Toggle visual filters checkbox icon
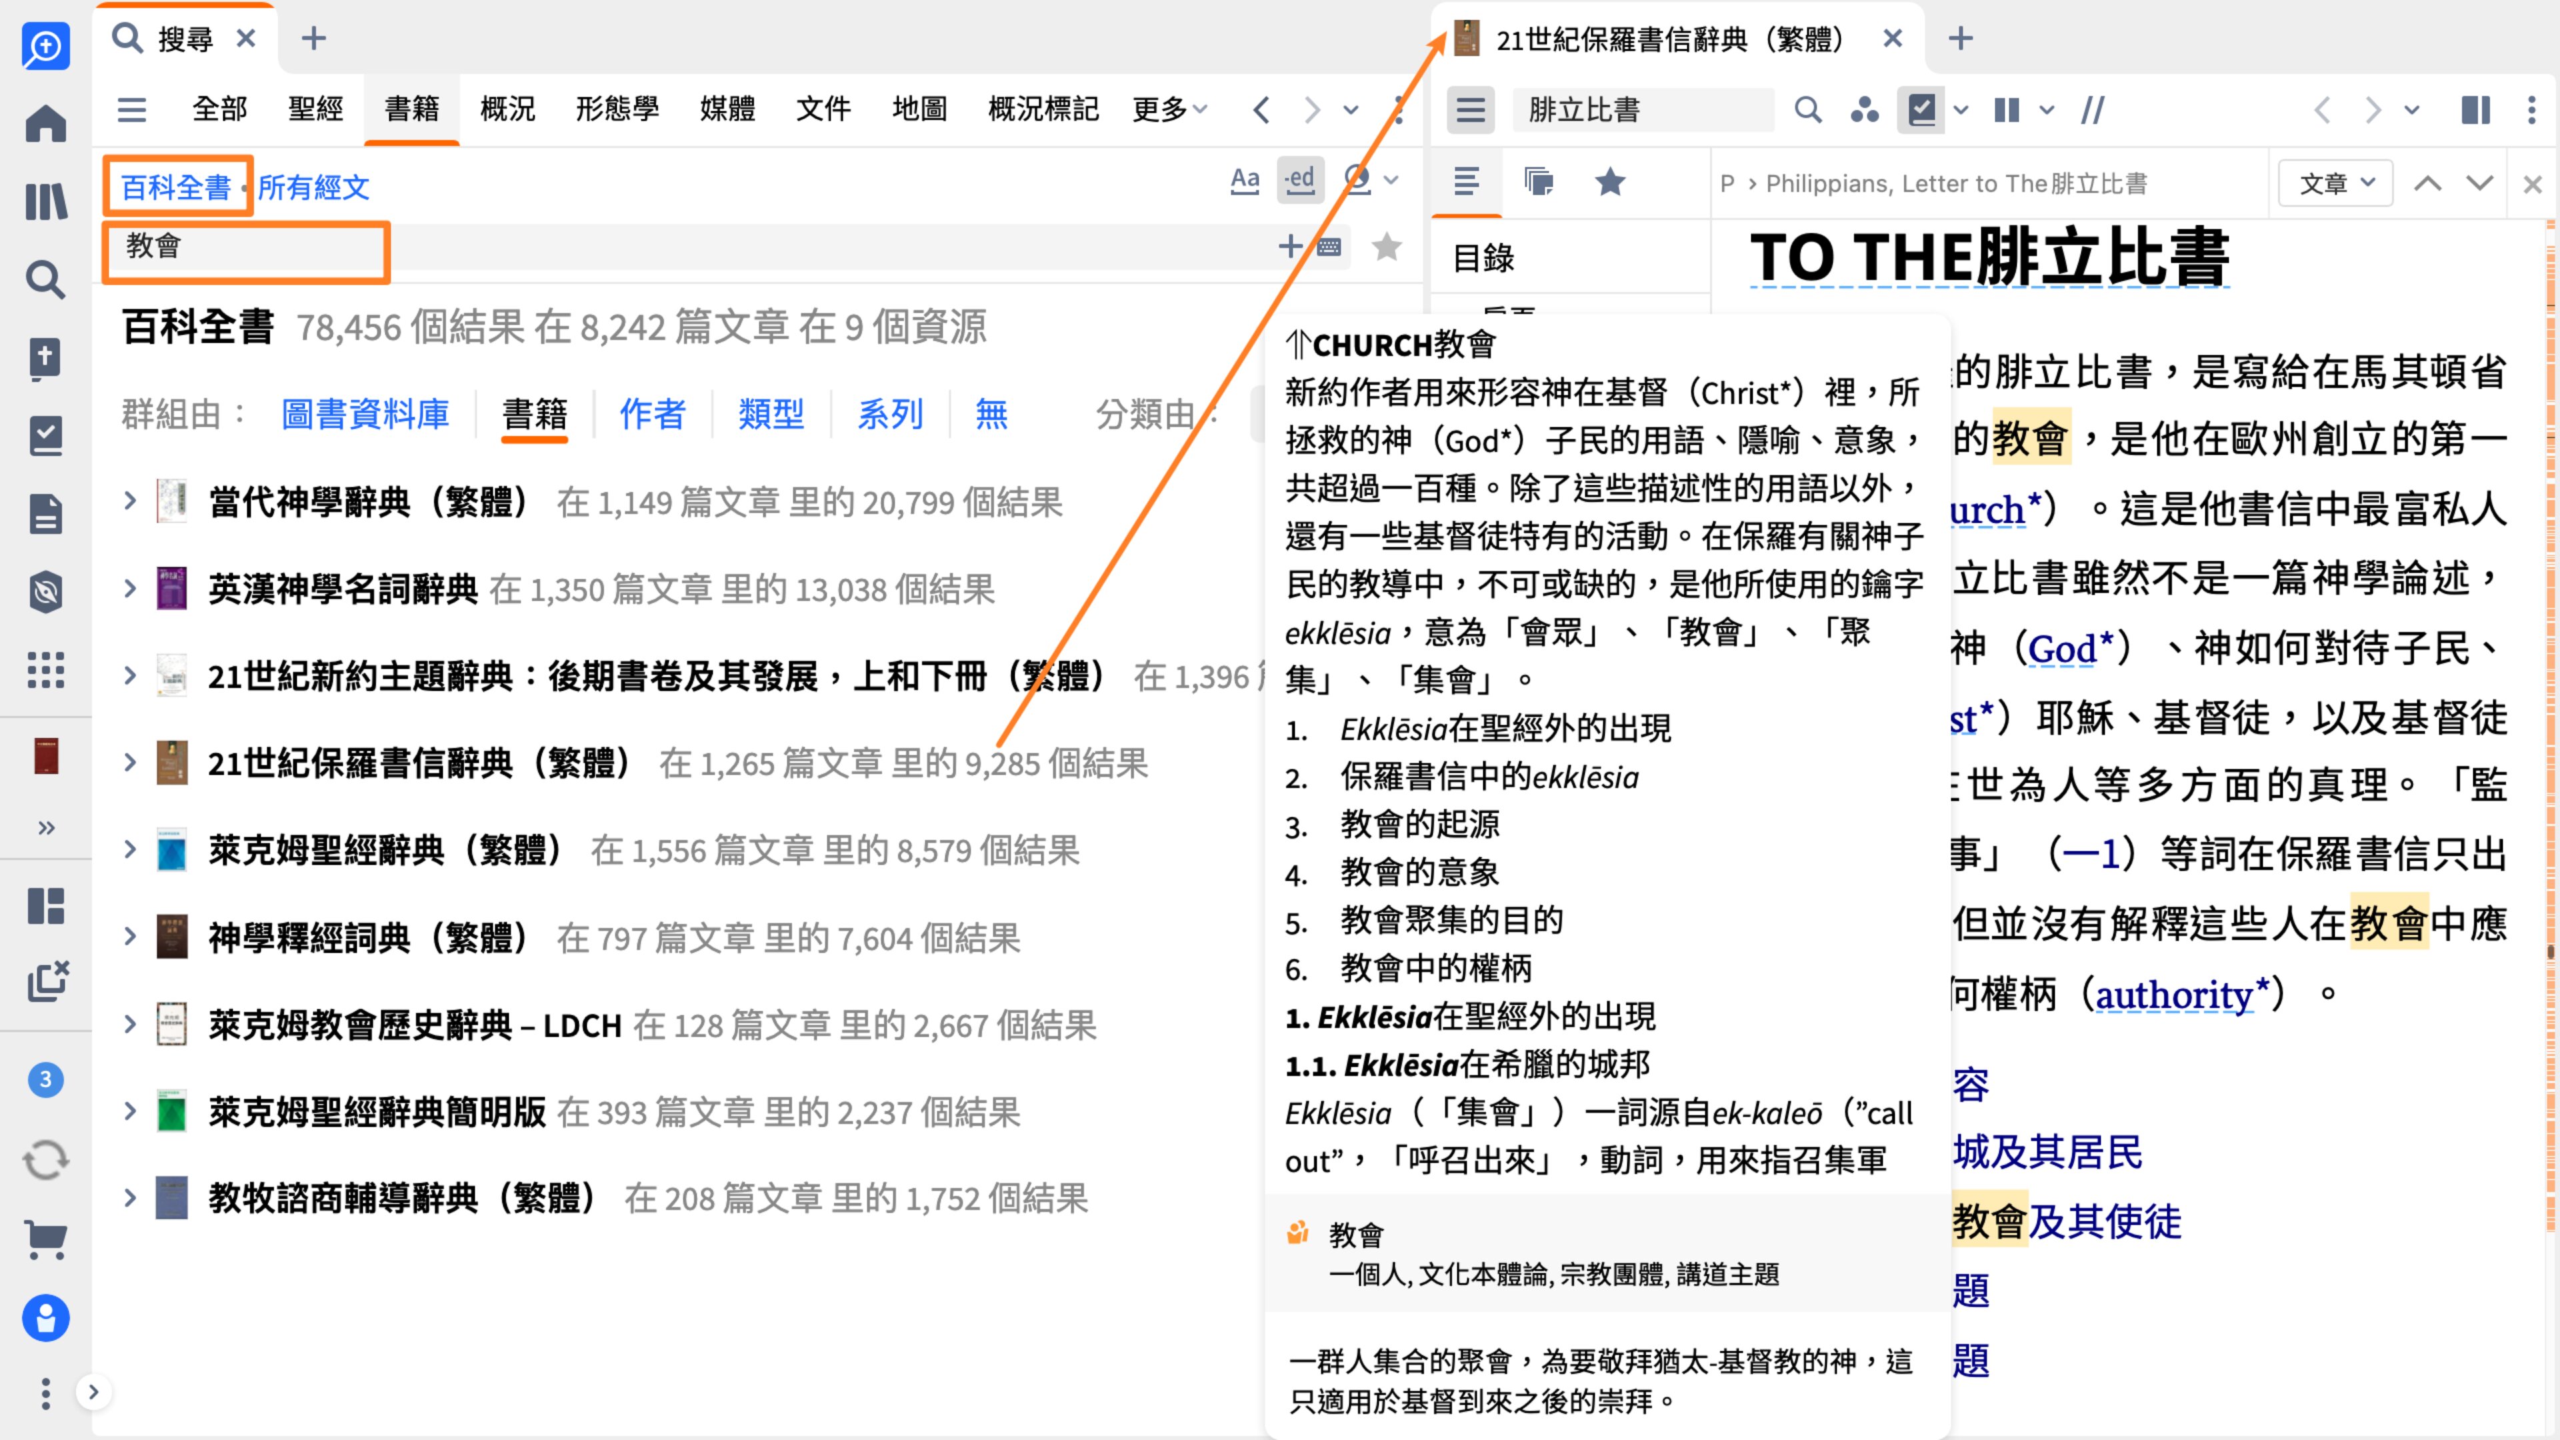The height and width of the screenshot is (1440, 2560). coord(1921,109)
